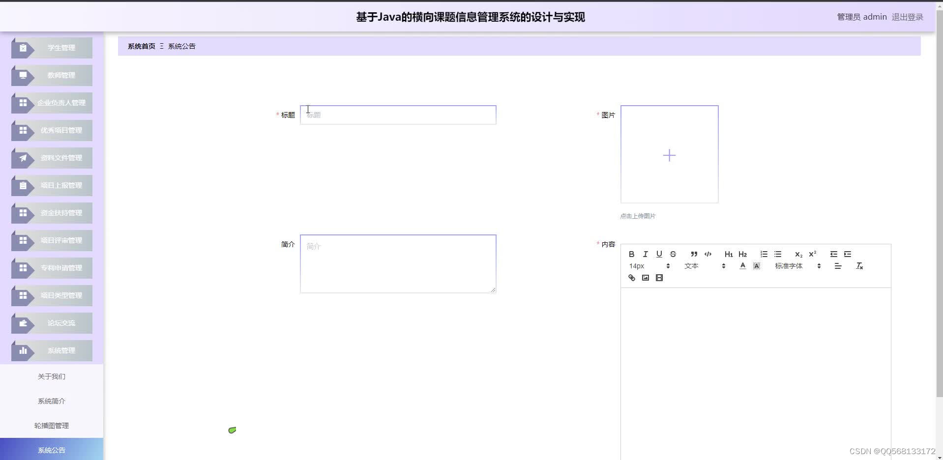This screenshot has width=943, height=460.
Task: Expand 论坛交流 sidebar menu
Action: click(52, 323)
